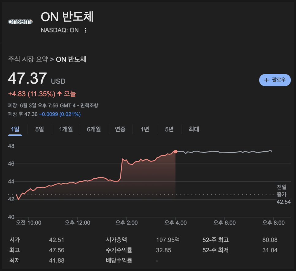Click the red closing price dot on chart
Screen dimensions: 296x271
[176, 152]
